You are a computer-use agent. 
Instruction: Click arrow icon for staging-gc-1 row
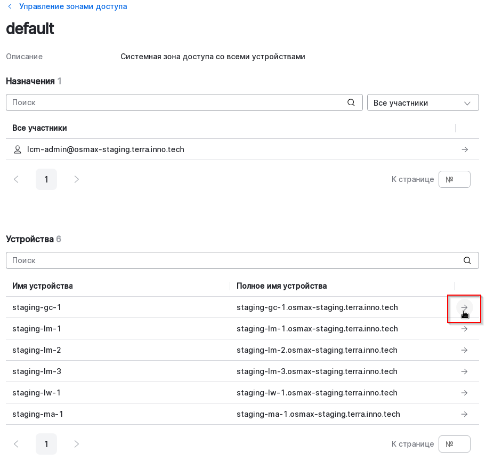pyautogui.click(x=464, y=307)
